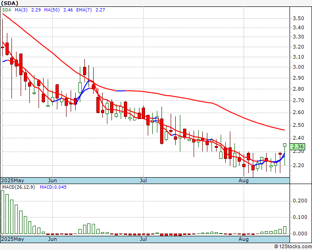The height and width of the screenshot is (250, 312).
Task: Click the 2.50 price axis label
Action: click(298, 125)
